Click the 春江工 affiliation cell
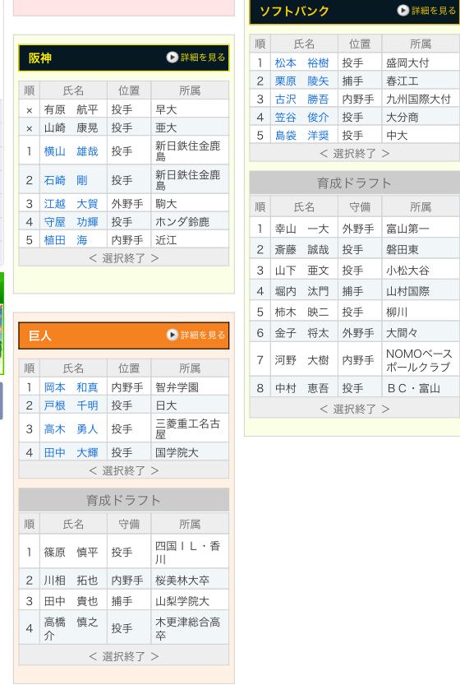Viewport: 460px width, 685px height. click(421, 81)
